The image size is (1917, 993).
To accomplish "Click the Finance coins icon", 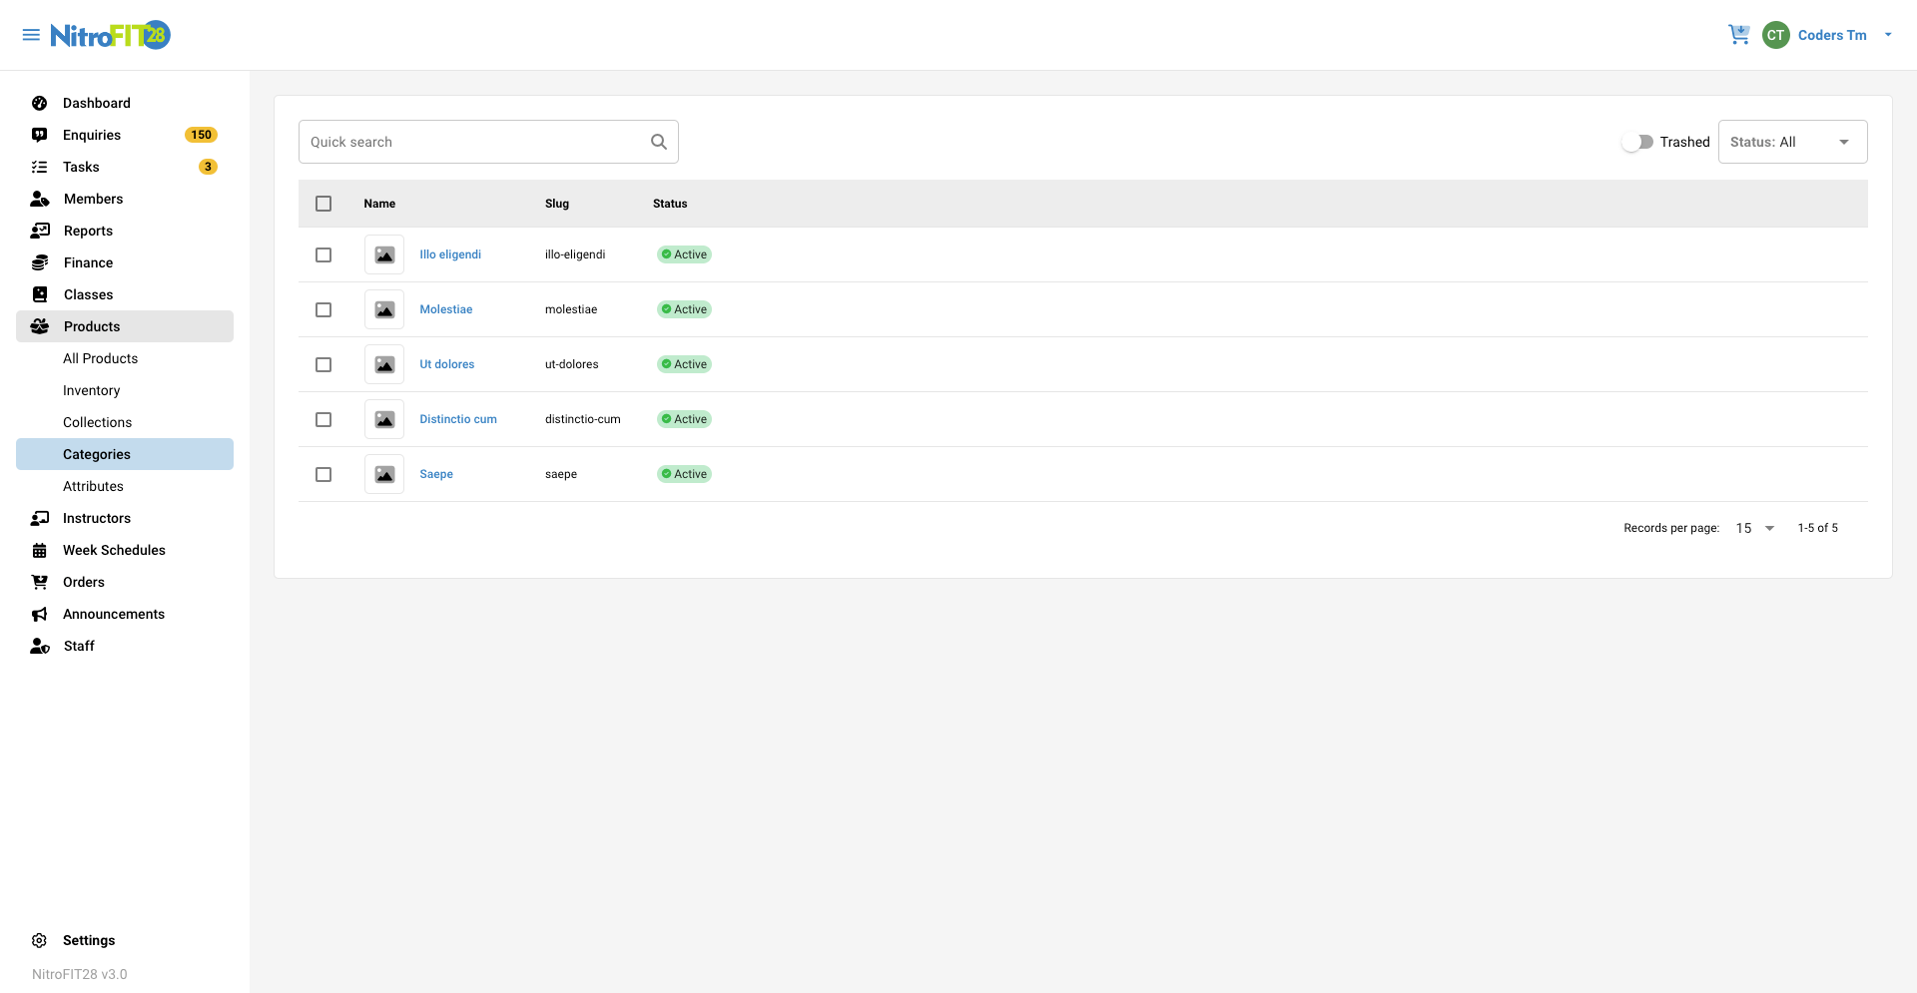I will [40, 262].
